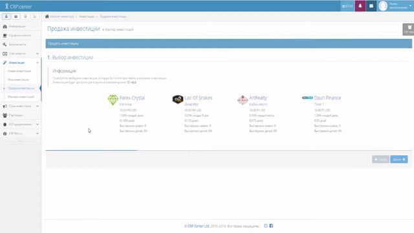Click the wizard Back (Назад) button
The height and width of the screenshot is (233, 414).
coord(380,159)
